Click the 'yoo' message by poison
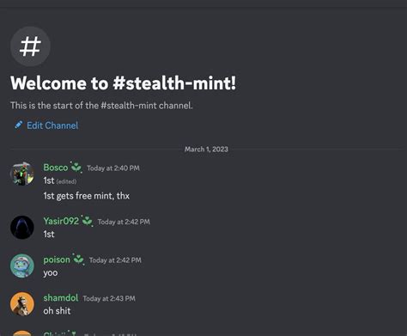This screenshot has height=336, width=407. 51,272
